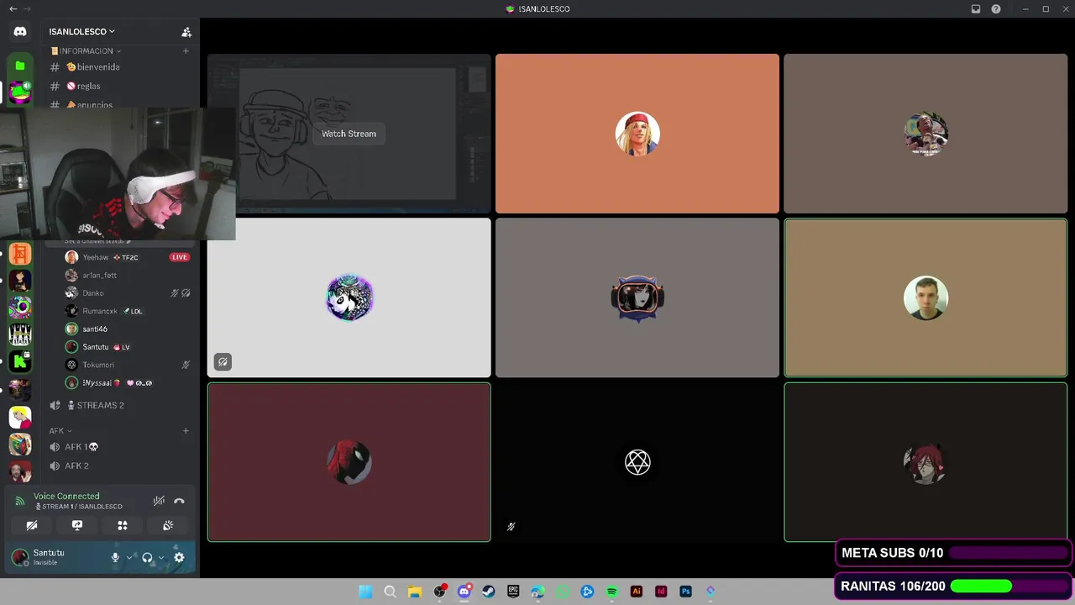This screenshot has height=605, width=1075.
Task: Turn on camera in voice panel
Action: tap(32, 525)
